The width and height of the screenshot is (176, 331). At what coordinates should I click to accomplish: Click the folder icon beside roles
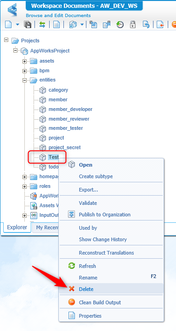tap(34, 186)
